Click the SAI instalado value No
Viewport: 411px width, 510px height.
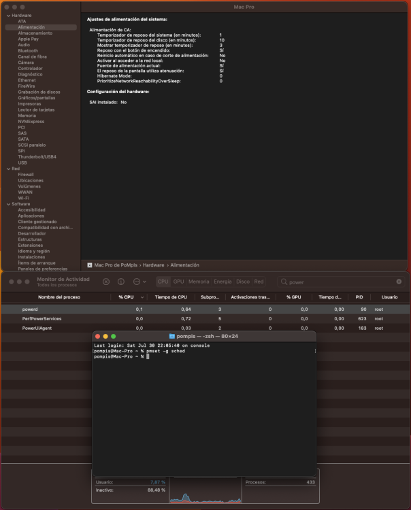[x=124, y=103]
